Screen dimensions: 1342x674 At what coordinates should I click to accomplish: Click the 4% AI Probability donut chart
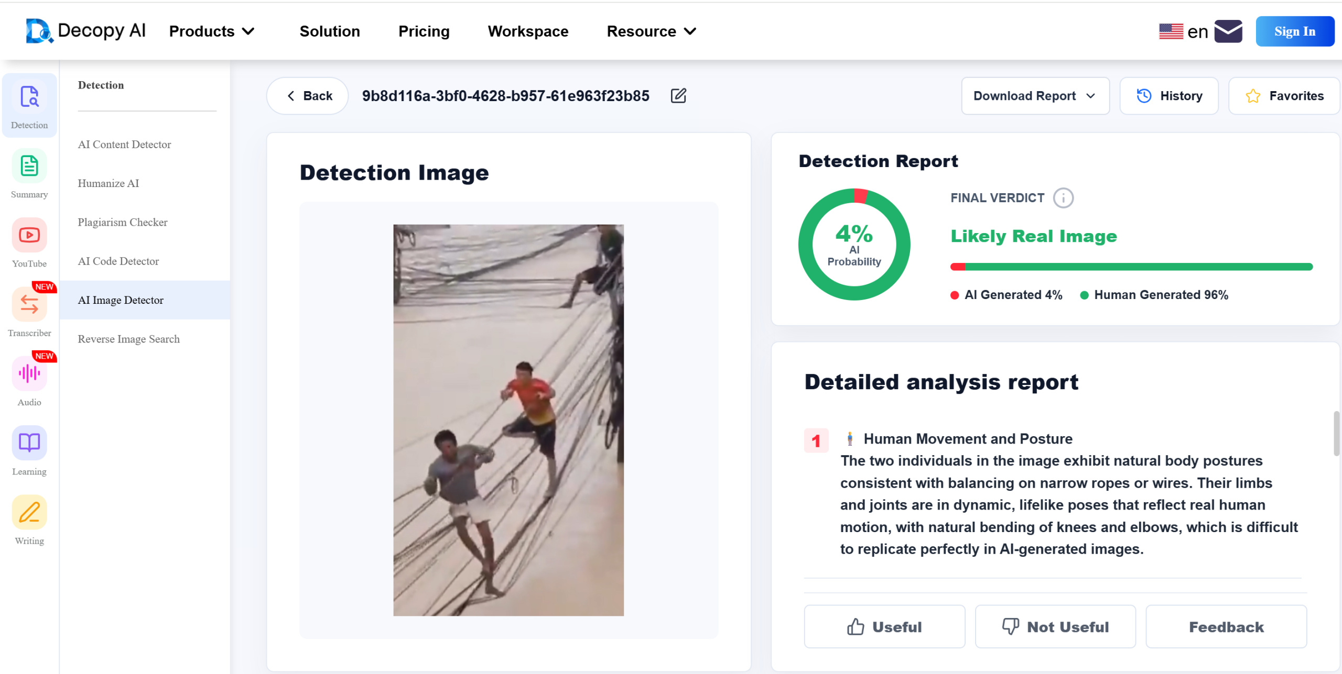[854, 245]
